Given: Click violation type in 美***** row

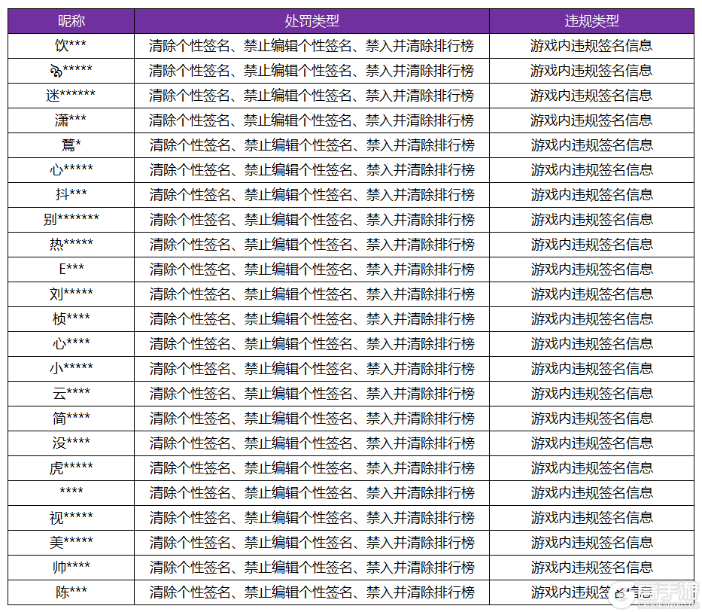Looking at the screenshot, I should [591, 543].
